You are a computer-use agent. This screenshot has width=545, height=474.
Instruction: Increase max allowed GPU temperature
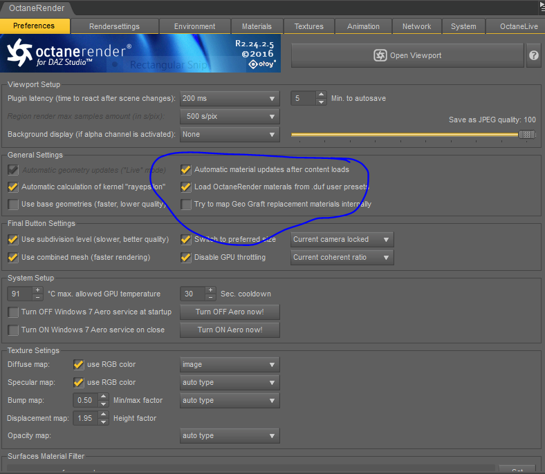click(37, 290)
